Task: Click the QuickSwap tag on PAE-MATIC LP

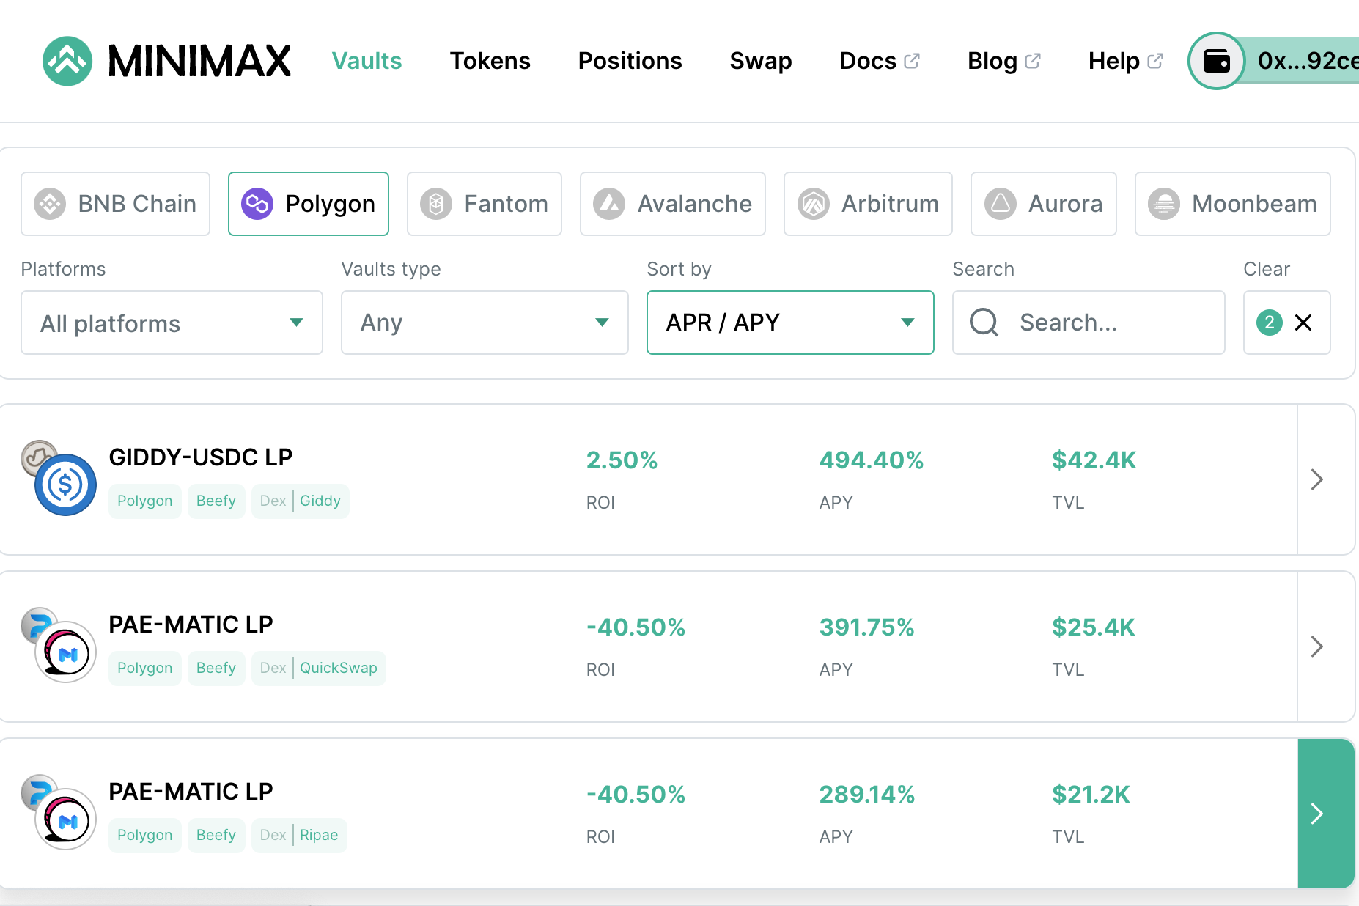Action: click(x=339, y=668)
